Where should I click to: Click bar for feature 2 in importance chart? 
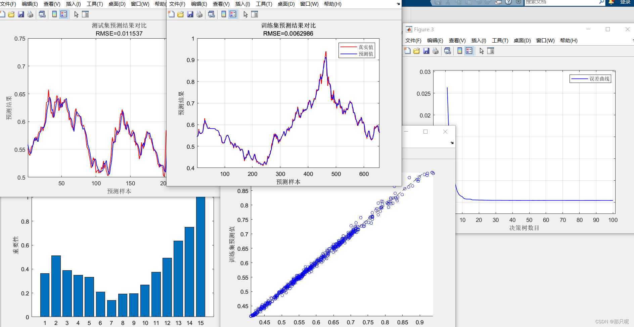pyautogui.click(x=56, y=286)
